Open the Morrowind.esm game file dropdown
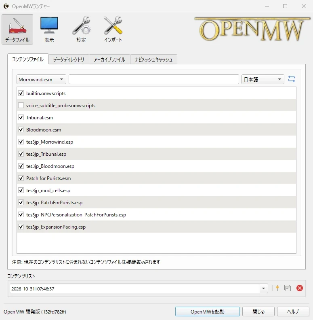The image size is (313, 320). [41, 79]
